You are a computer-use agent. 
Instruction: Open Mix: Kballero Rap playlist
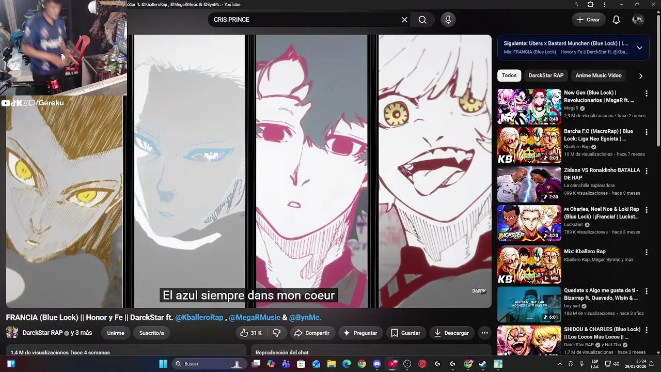(529, 265)
